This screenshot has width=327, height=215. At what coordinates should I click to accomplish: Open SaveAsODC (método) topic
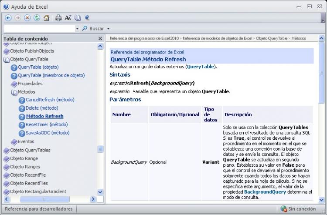(48, 133)
